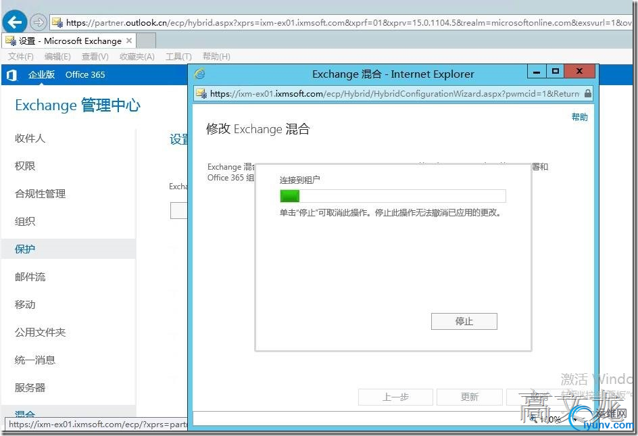Click the Internet Explorer icon in the popup title bar
The image size is (638, 436).
pyautogui.click(x=200, y=74)
